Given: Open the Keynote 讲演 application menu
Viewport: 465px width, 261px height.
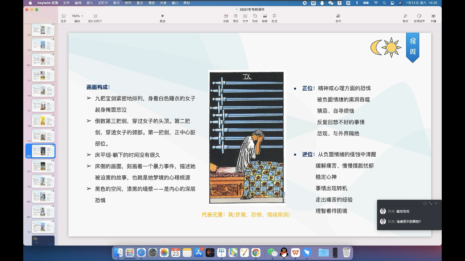Looking at the screenshot, I should (48, 3).
